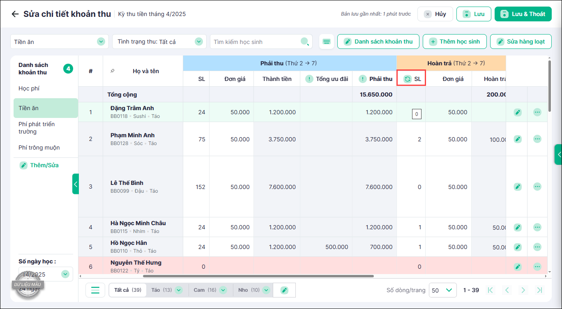Viewport: 562px width, 309px height.
Task: Click the info icon next to Tổng ưu đãi
Action: pos(309,79)
